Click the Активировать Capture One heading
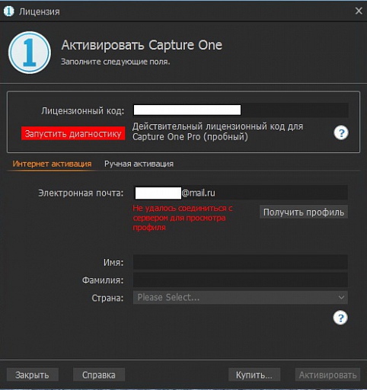The width and height of the screenshot is (367, 390). coord(142,45)
